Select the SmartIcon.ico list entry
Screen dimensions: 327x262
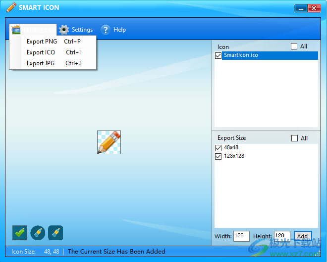click(x=270, y=55)
